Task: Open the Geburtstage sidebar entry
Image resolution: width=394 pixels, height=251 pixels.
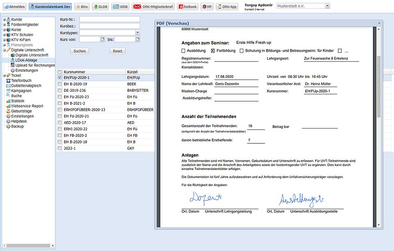Action: point(21,111)
